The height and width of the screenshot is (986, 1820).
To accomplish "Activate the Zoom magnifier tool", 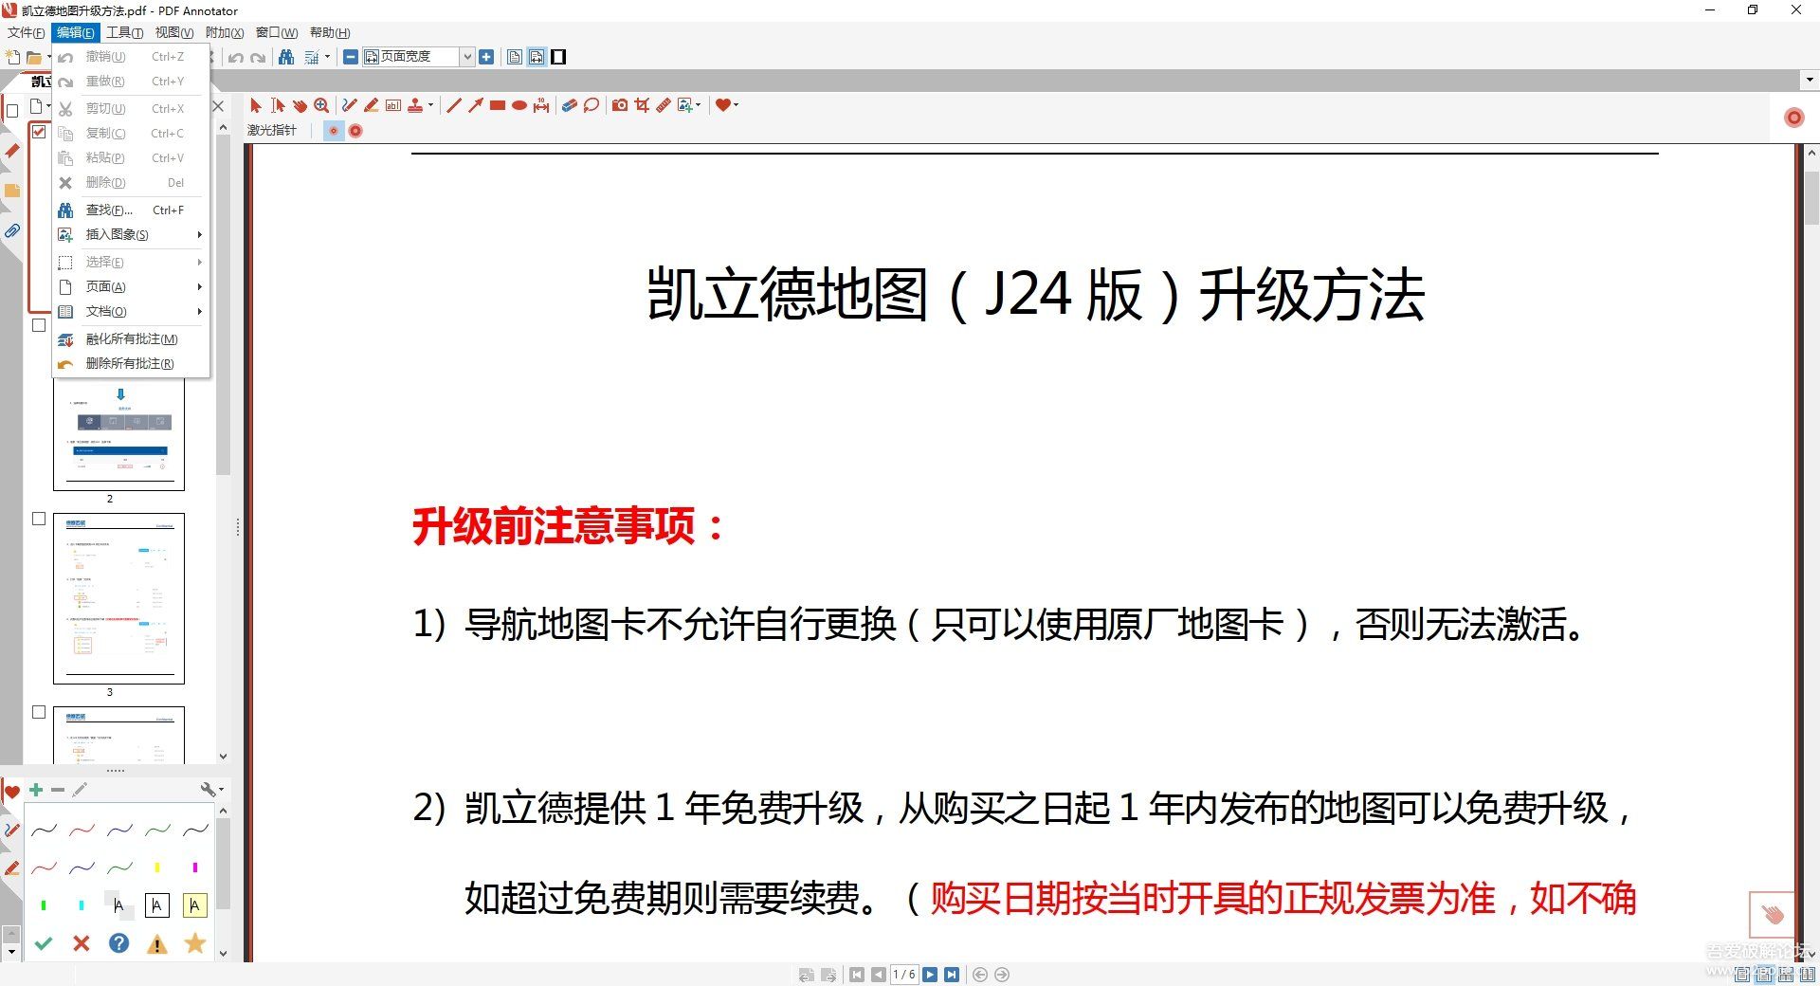I will click(x=322, y=105).
